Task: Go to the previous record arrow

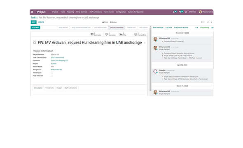Action: (208, 22)
